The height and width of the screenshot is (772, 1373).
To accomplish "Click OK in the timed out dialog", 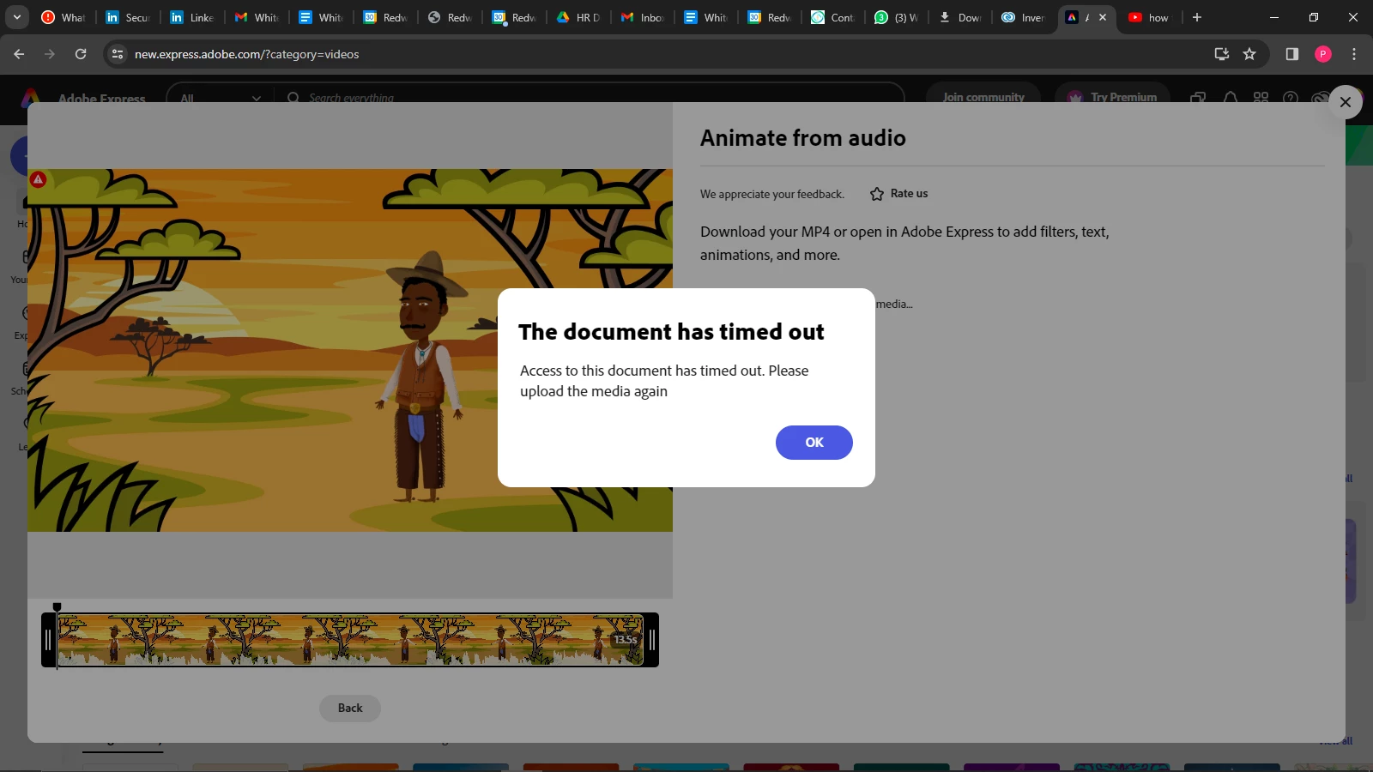I will (x=814, y=443).
